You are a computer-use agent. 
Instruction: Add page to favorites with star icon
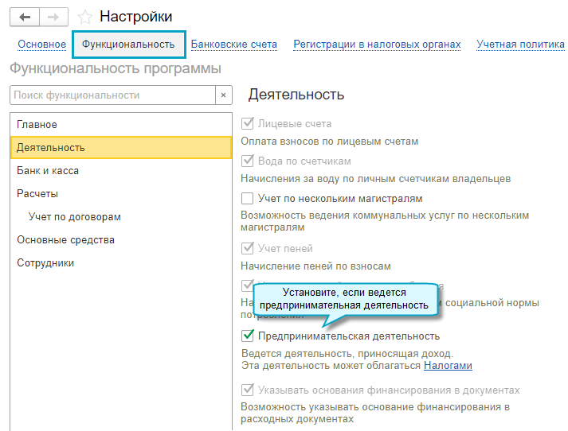click(x=85, y=16)
